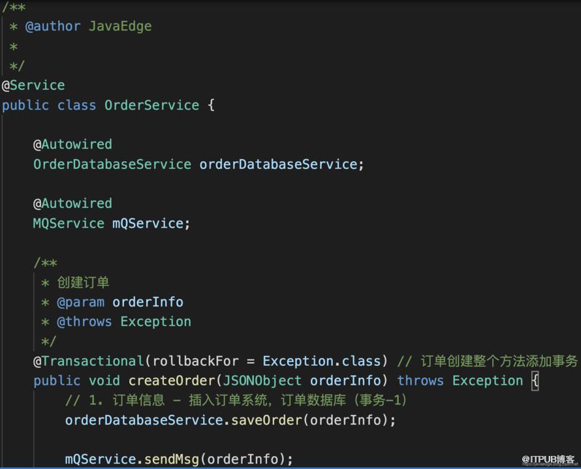Click the sendMsg method call
The width and height of the screenshot is (581, 469).
click(x=172, y=459)
